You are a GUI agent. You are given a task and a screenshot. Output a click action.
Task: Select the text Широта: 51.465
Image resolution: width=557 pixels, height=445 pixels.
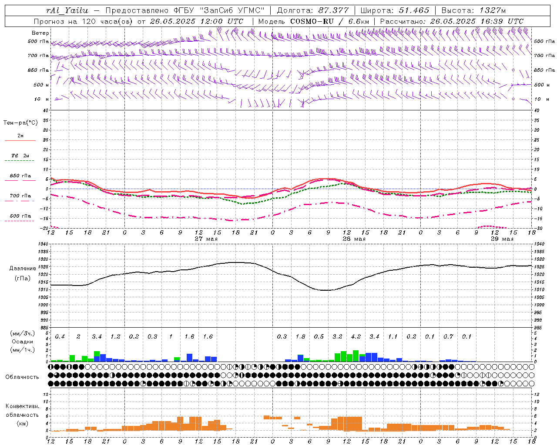click(395, 10)
